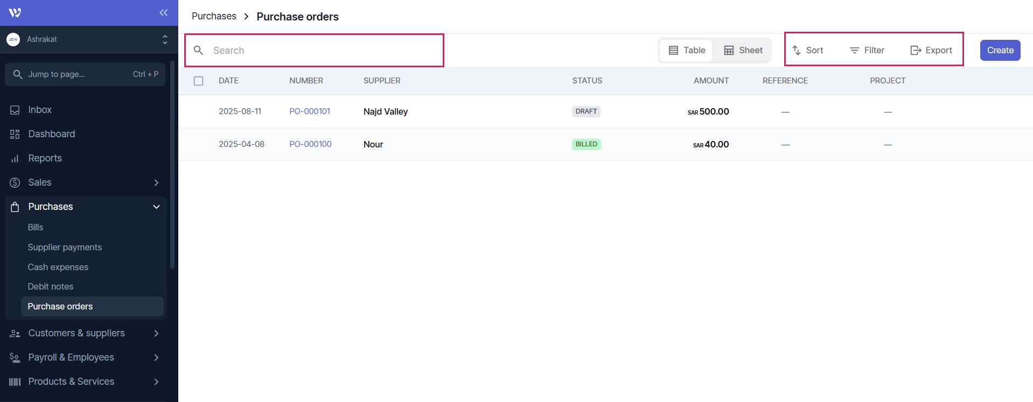This screenshot has width=1033, height=402.
Task: Click the Inbox tray icon
Action: [x=15, y=110]
